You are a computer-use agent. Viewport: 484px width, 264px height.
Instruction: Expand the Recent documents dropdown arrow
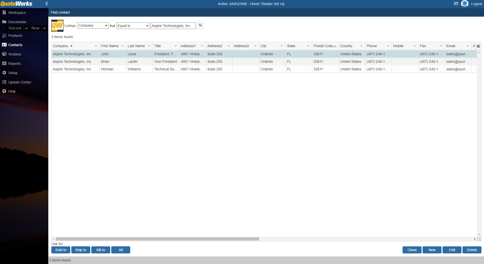click(x=26, y=28)
